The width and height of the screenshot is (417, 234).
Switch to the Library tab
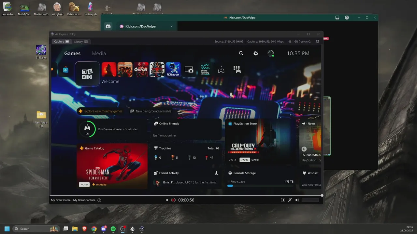[81, 42]
